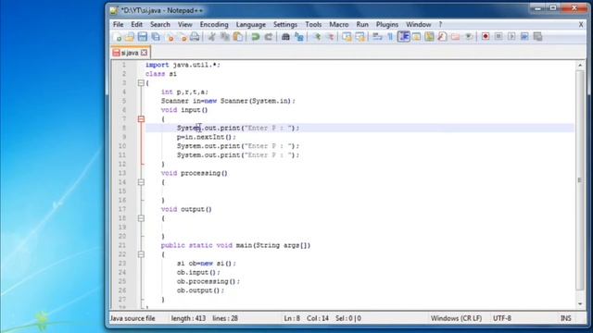Open the ? help menu

click(x=440, y=25)
